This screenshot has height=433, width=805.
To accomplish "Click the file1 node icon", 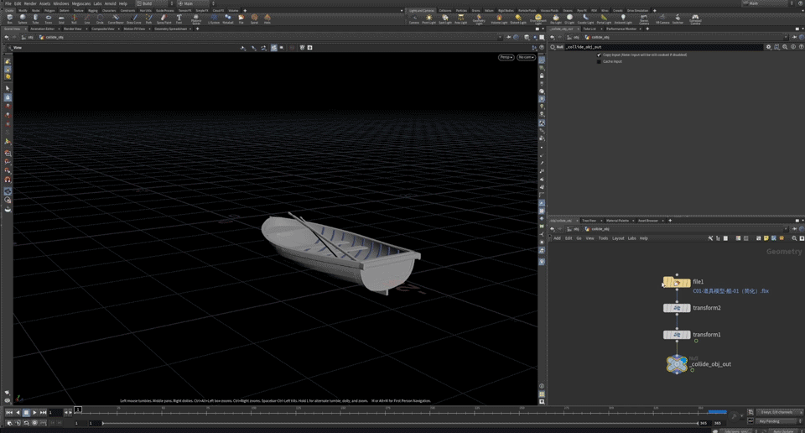I will 677,283.
